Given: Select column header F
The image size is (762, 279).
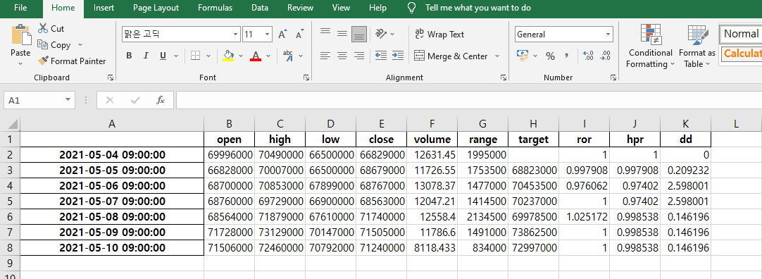Looking at the screenshot, I should [432, 124].
